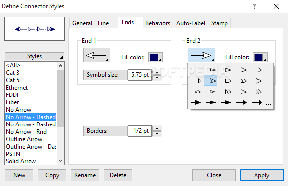The width and height of the screenshot is (288, 186).
Task: Click the Copy style button
Action: pyautogui.click(x=52, y=175)
